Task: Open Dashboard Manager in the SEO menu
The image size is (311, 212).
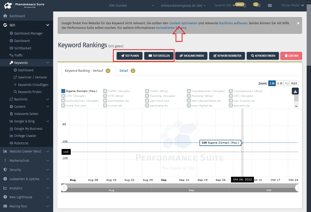Action: coord(28,33)
